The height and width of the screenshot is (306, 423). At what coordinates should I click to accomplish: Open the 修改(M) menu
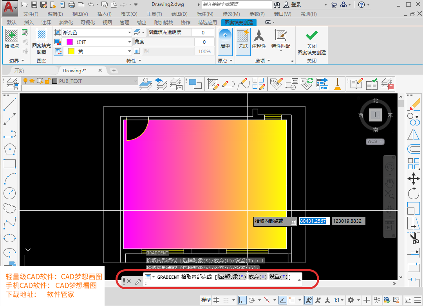click(231, 14)
